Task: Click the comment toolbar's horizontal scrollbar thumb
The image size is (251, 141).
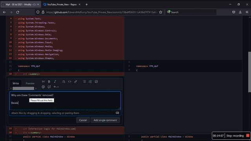Action: [x=24, y=89]
